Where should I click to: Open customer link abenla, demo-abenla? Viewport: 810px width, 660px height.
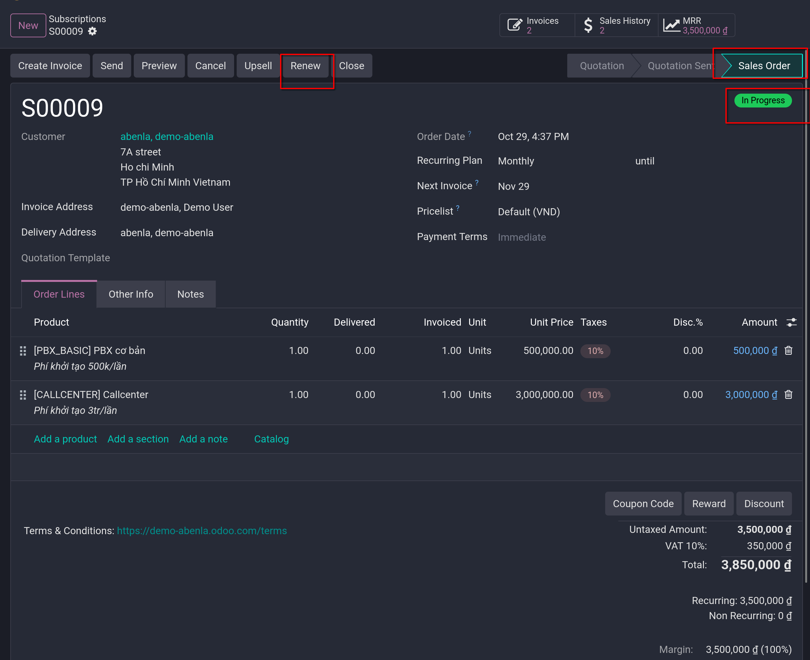coord(167,136)
